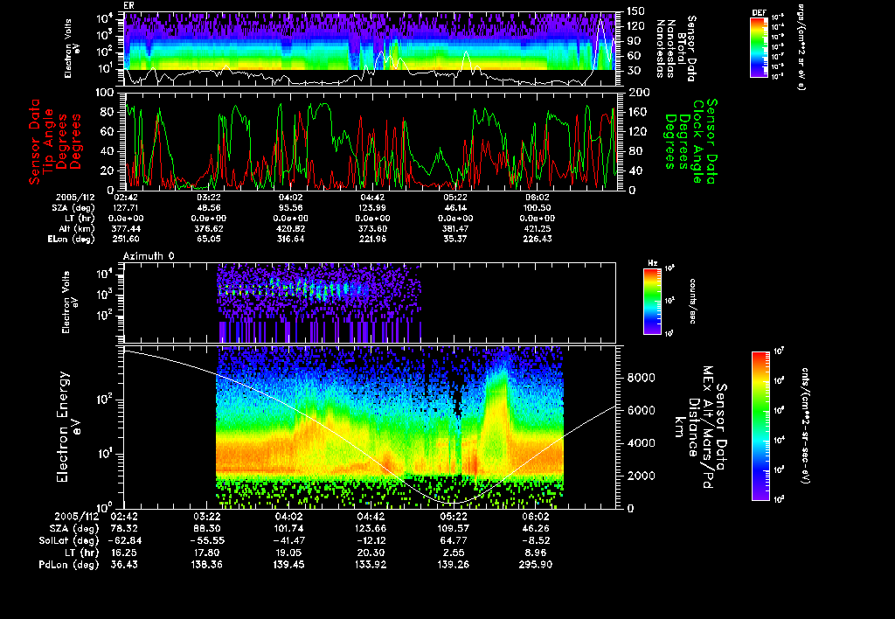
Task: Click the 'Hz' label above the color bar
Action: point(652,264)
